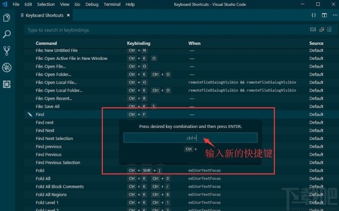Select the File: New Untitled File row
The height and width of the screenshot is (211, 339).
click(x=181, y=51)
